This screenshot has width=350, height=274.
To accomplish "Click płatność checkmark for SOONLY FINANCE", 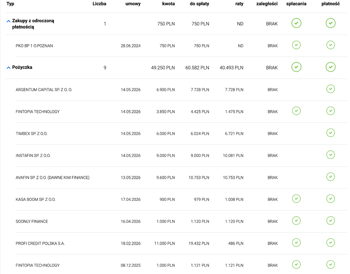I will (x=330, y=221).
